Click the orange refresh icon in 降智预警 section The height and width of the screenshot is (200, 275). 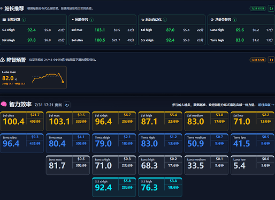pyautogui.click(x=271, y=60)
